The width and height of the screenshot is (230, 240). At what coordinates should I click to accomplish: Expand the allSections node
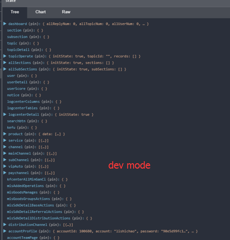tap(5, 63)
